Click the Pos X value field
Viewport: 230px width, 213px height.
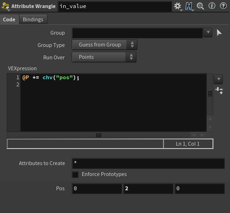click(97, 188)
